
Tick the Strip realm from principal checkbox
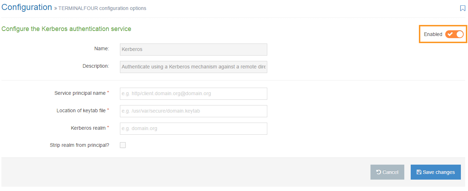click(x=123, y=145)
